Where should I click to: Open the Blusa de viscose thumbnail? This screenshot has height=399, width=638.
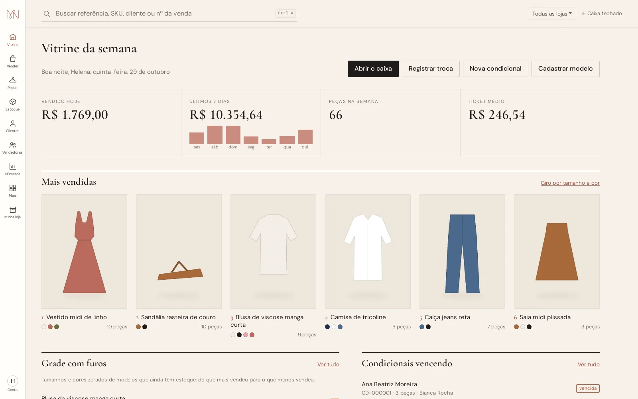point(273,251)
